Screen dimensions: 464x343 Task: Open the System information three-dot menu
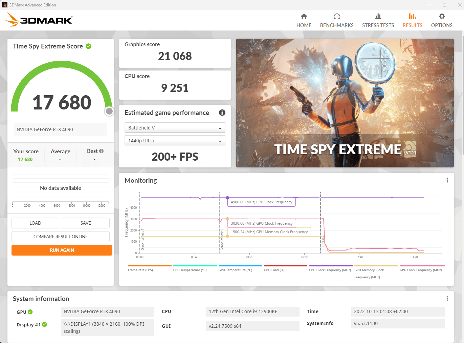tap(447, 299)
